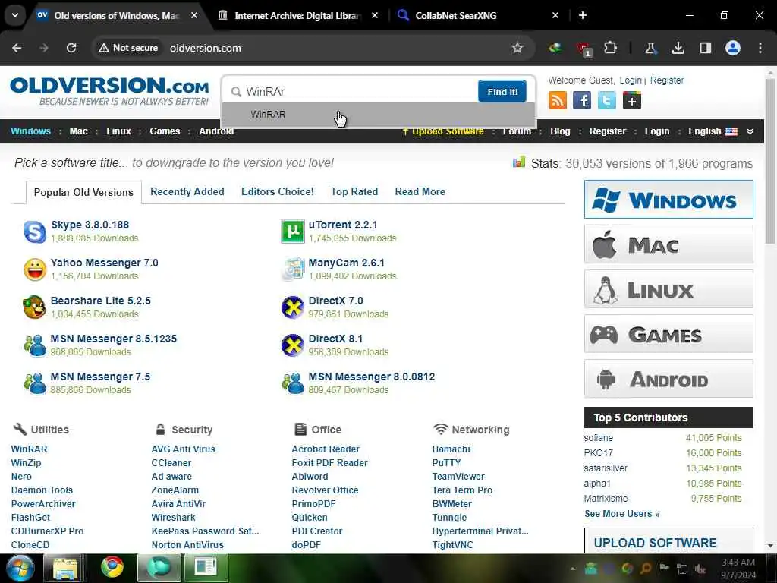Click the Google plus share icon
777x583 pixels.
pyautogui.click(x=632, y=101)
